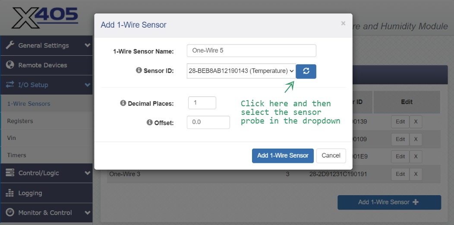The height and width of the screenshot is (225, 454).
Task: Cancel the sensor dialog
Action: click(x=331, y=155)
